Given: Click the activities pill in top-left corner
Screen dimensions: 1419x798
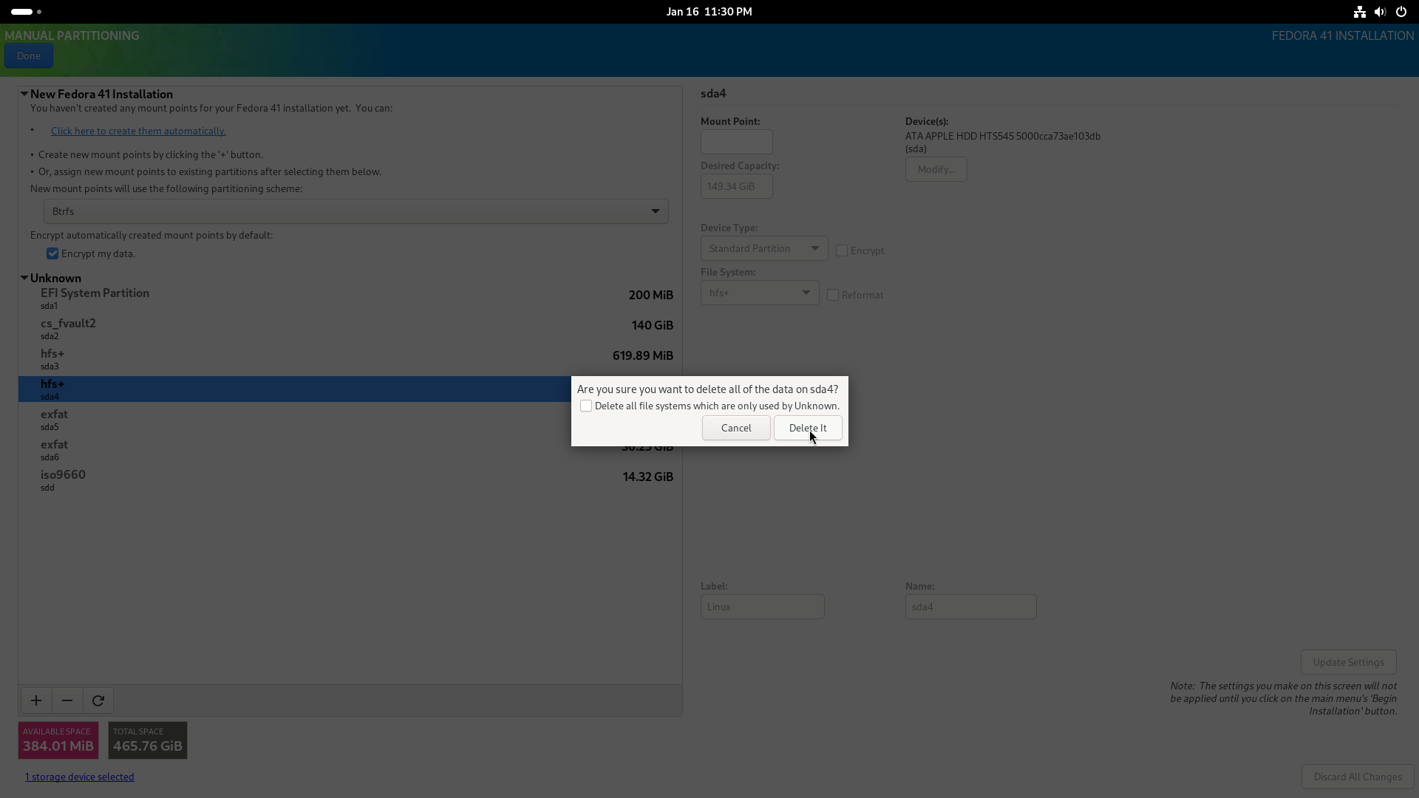Looking at the screenshot, I should [x=22, y=12].
